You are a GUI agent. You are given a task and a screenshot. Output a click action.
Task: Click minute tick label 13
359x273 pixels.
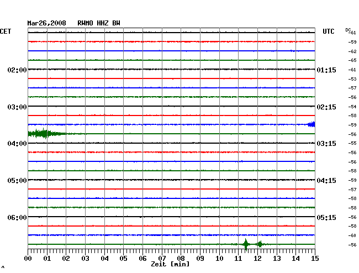click(277, 258)
